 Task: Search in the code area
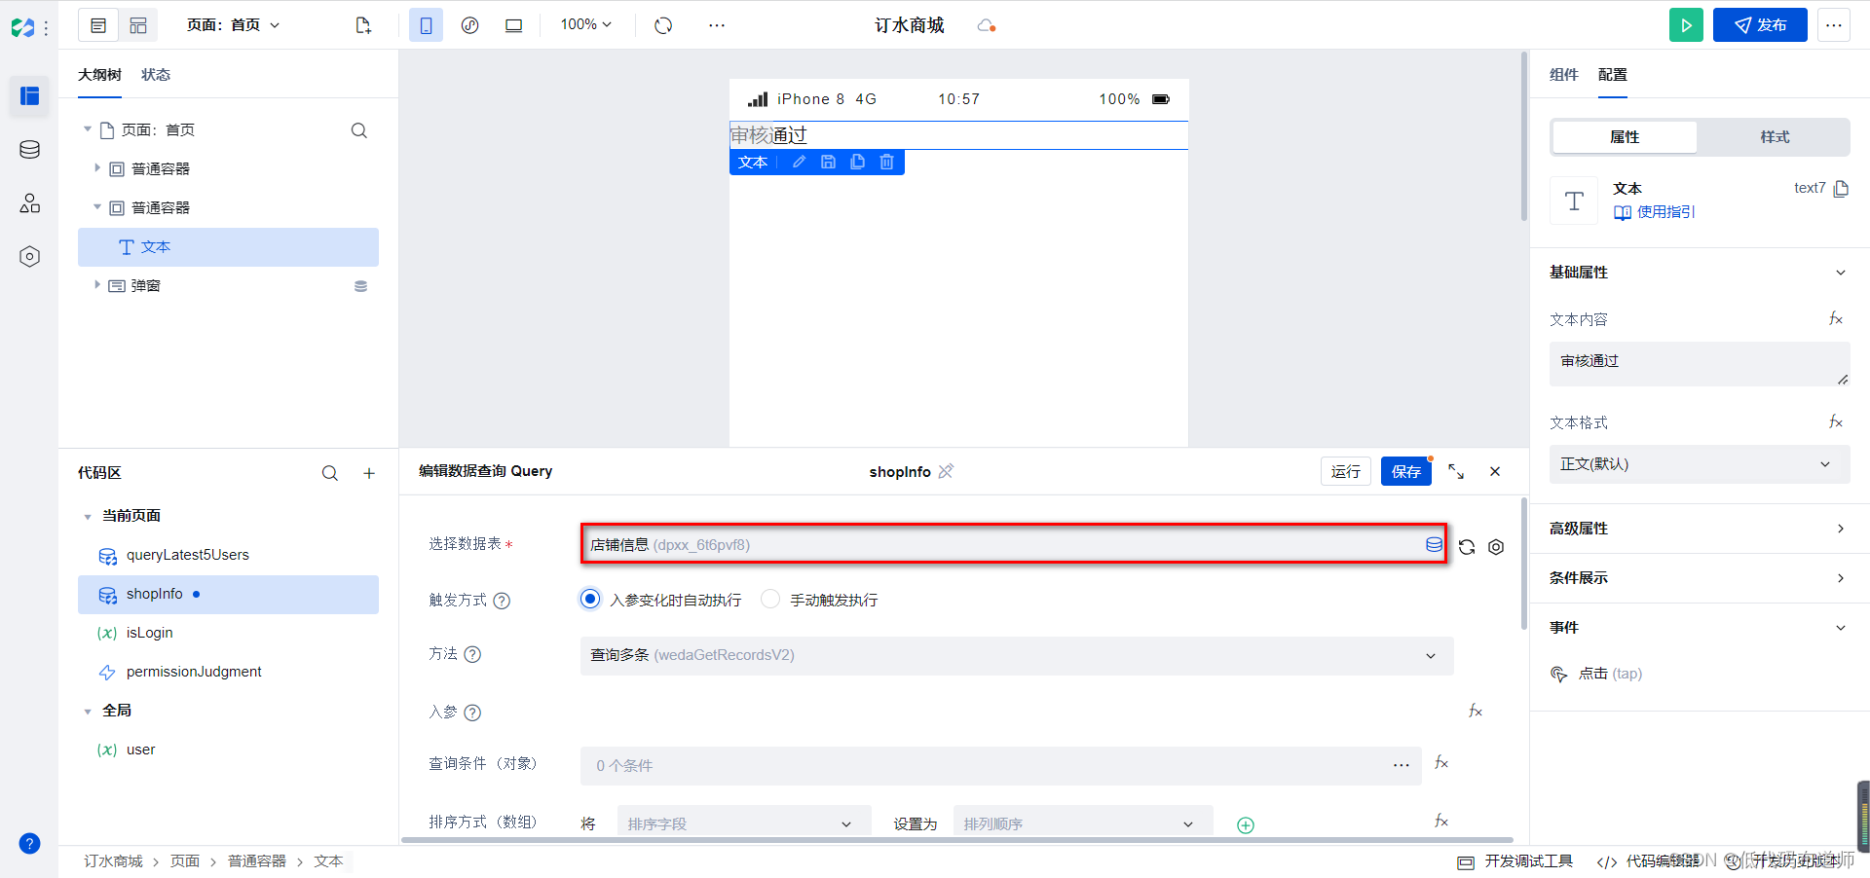pyautogui.click(x=330, y=473)
